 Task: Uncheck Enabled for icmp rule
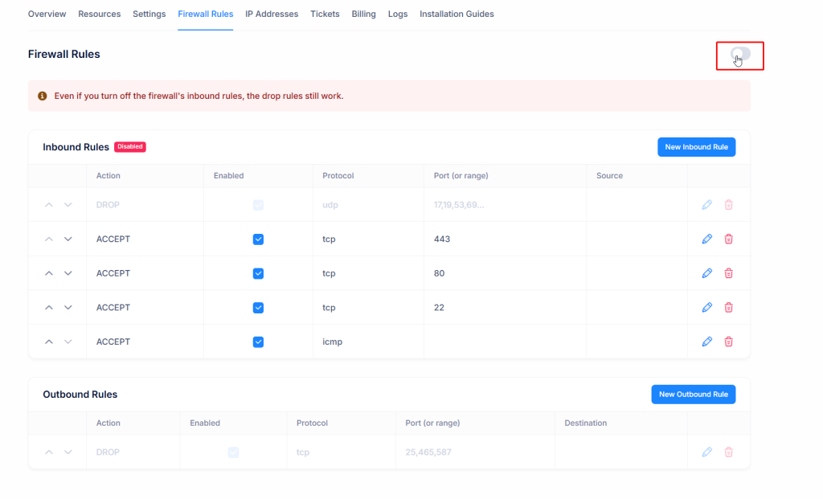[x=258, y=342]
